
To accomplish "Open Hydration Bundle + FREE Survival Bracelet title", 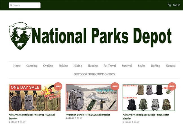I will pos(88,115).
